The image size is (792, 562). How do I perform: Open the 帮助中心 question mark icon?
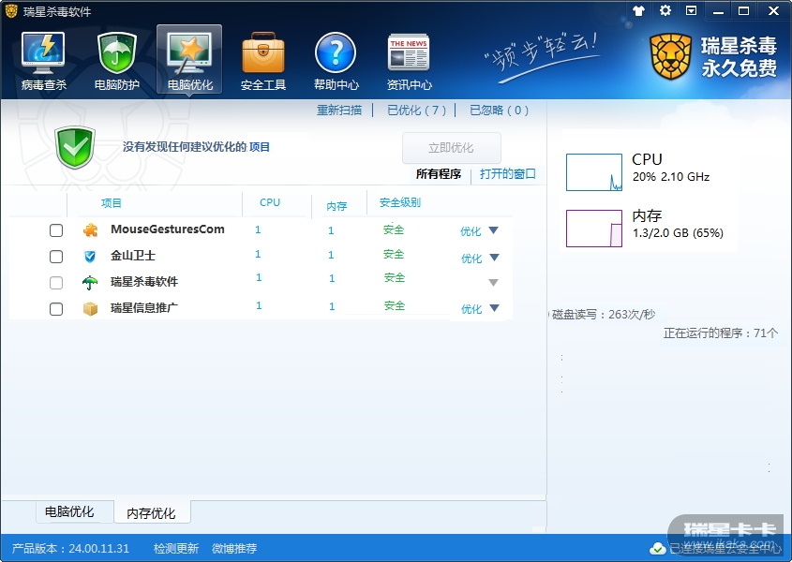[336, 52]
